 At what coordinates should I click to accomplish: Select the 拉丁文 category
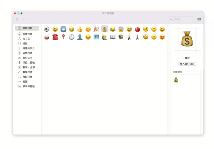27,39
